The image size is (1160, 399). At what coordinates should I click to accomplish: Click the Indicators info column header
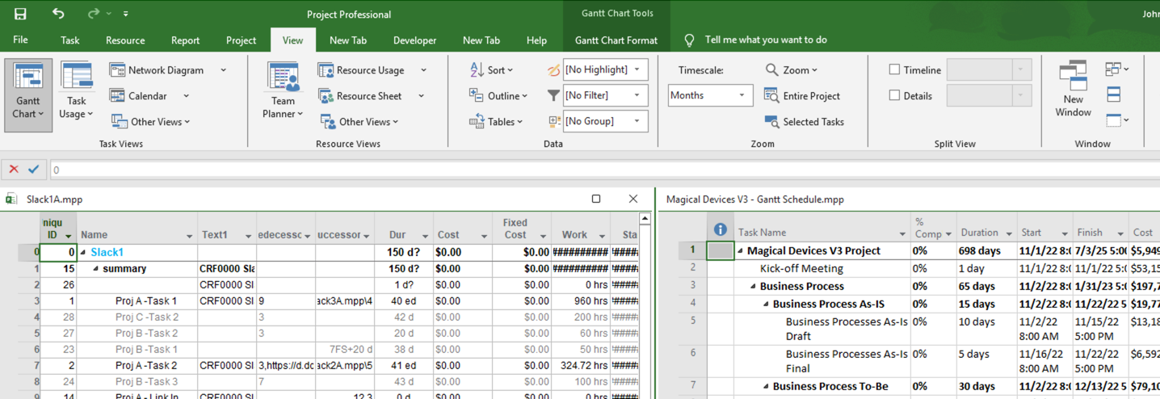coord(721,229)
